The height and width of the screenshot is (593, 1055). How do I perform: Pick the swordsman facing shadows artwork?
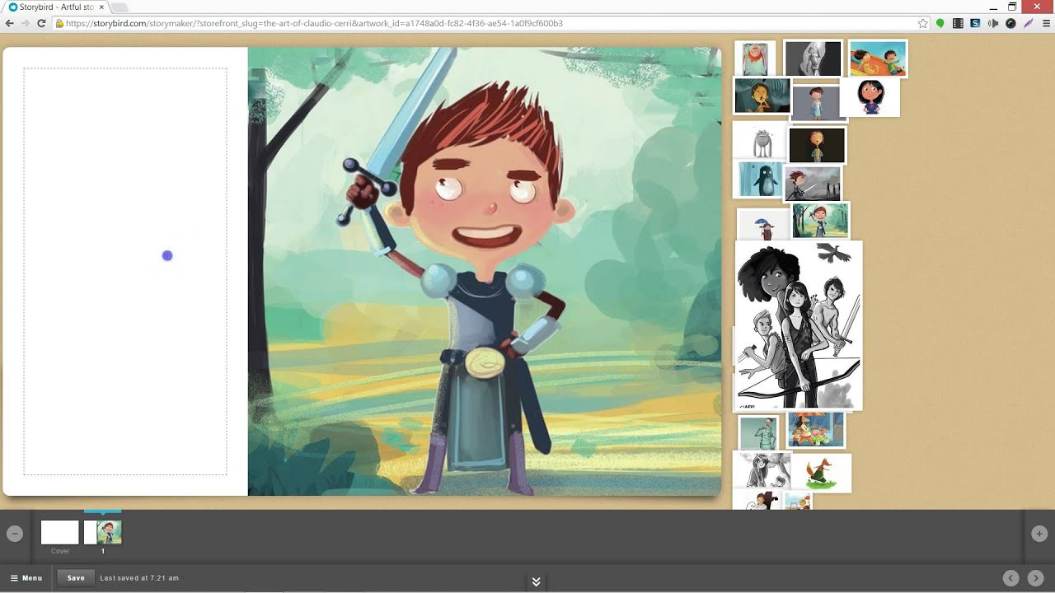pyautogui.click(x=813, y=183)
